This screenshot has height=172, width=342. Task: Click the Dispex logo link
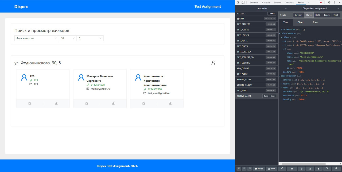[x=21, y=7]
